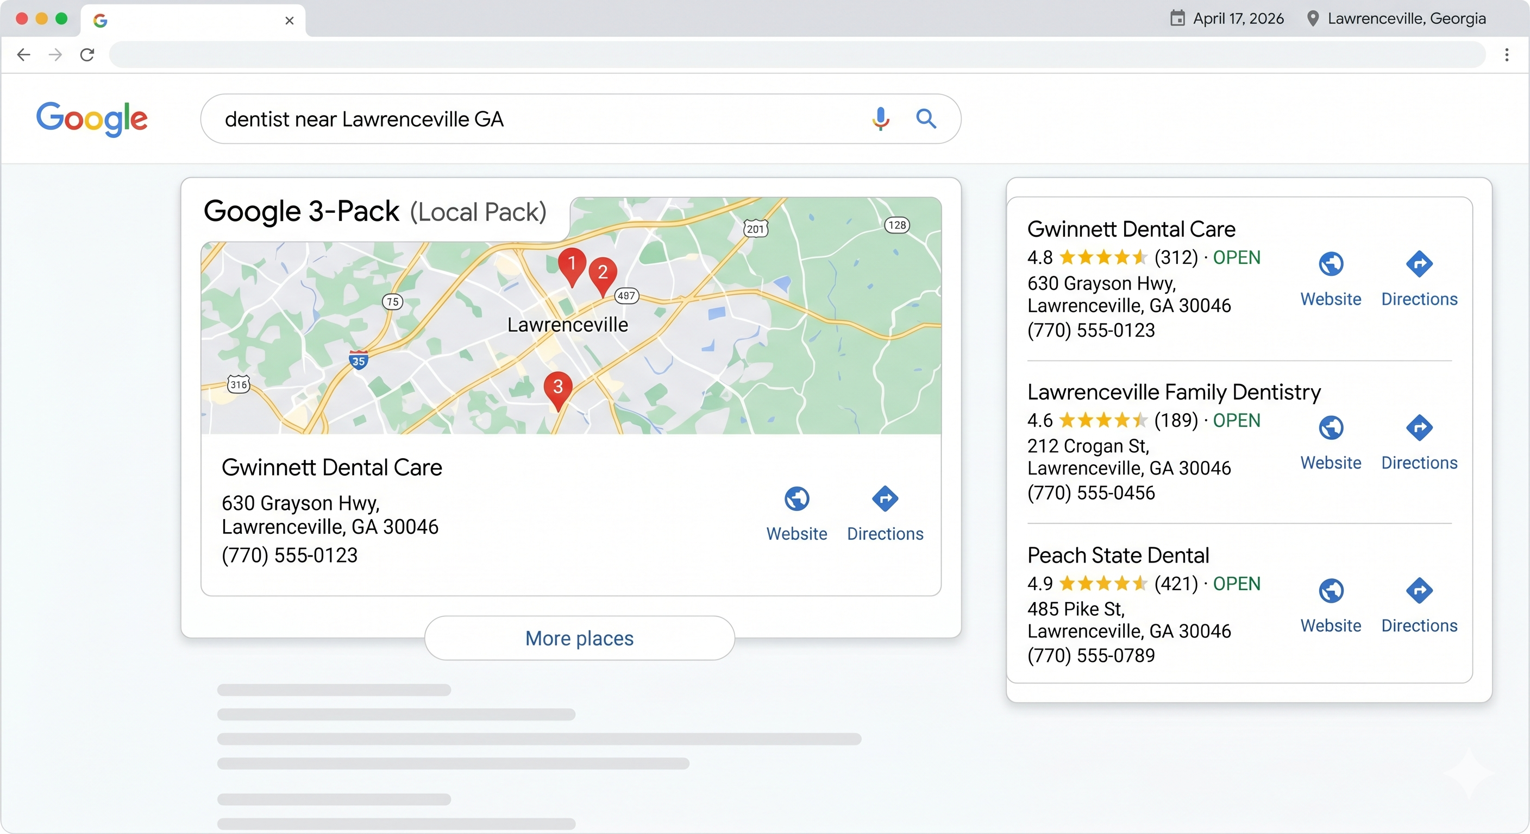This screenshot has width=1530, height=834.
Task: Close the Google browser tab
Action: click(x=289, y=21)
